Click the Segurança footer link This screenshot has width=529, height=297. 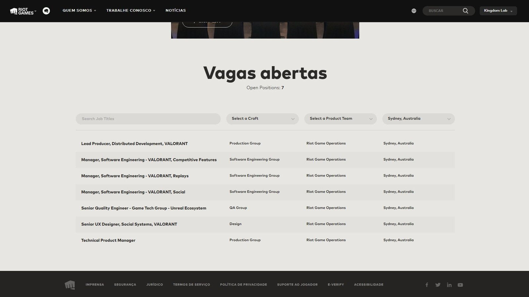[x=125, y=285]
